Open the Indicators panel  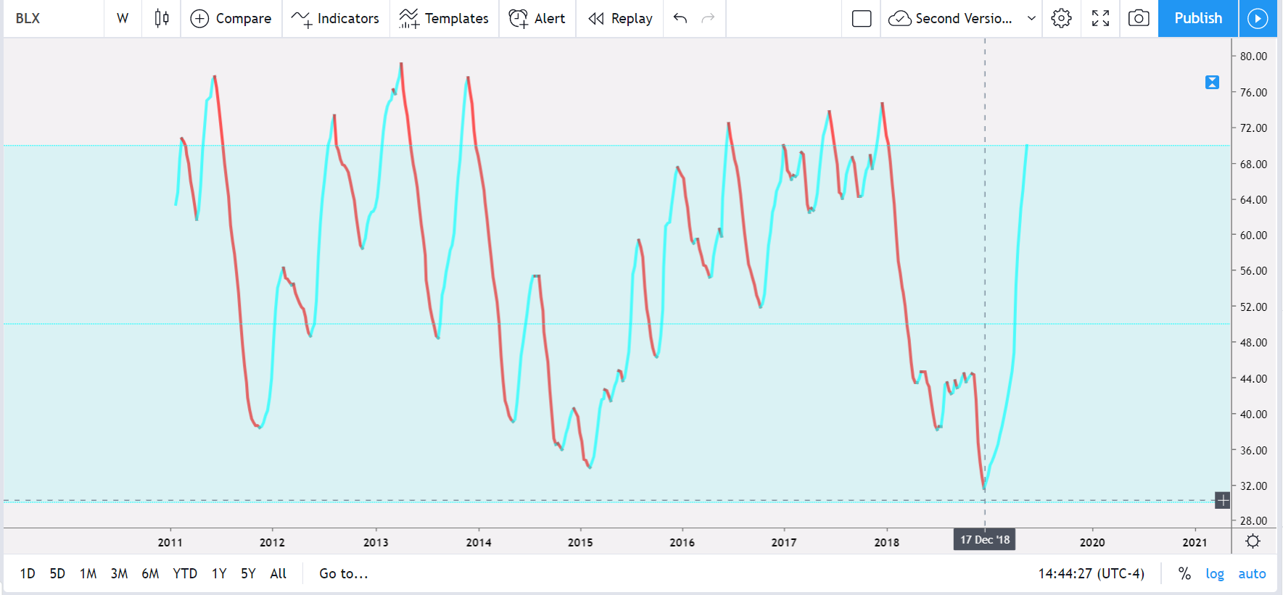335,18
